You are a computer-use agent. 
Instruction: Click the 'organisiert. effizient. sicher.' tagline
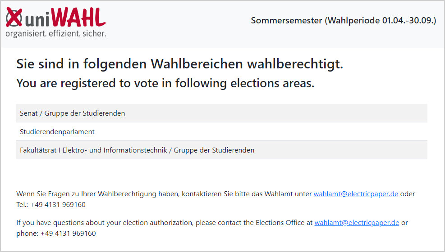[55, 34]
